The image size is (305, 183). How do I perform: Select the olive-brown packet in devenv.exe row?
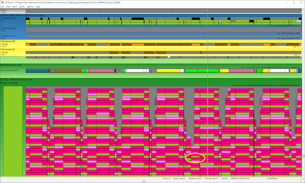click(68, 71)
